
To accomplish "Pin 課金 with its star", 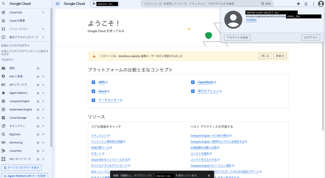I will point(38,68).
